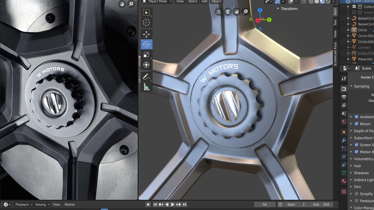Open the Add menu in viewport header
This screenshot has height=210, width=374.
pyautogui.click(x=205, y=1)
